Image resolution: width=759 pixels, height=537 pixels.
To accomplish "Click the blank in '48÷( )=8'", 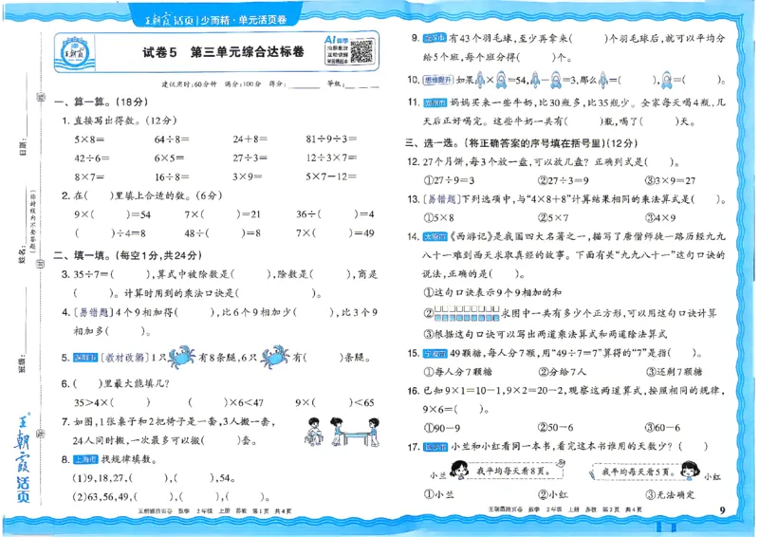I will tap(226, 233).
